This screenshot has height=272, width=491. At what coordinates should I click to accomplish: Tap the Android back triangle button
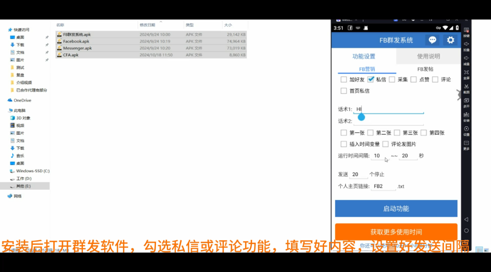click(466, 219)
